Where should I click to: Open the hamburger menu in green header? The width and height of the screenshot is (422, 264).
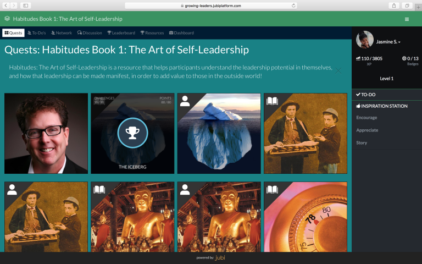click(407, 19)
